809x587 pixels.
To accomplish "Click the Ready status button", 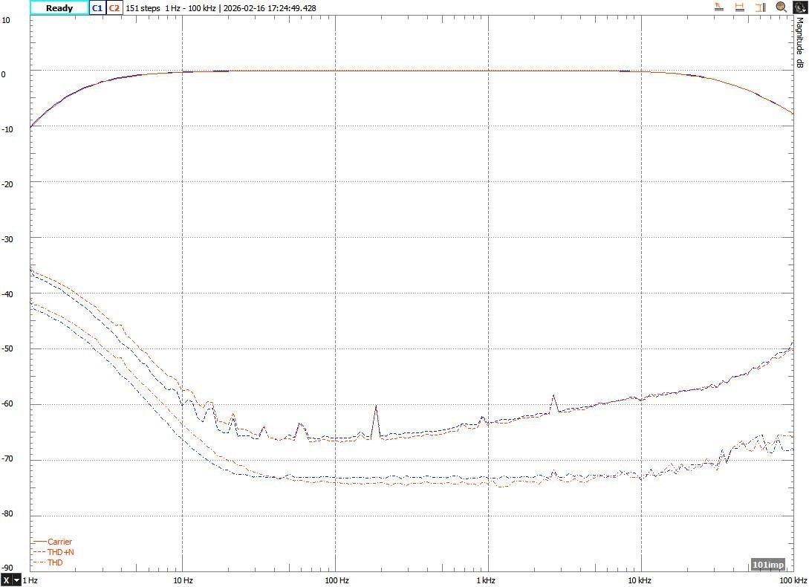I will pos(59,8).
